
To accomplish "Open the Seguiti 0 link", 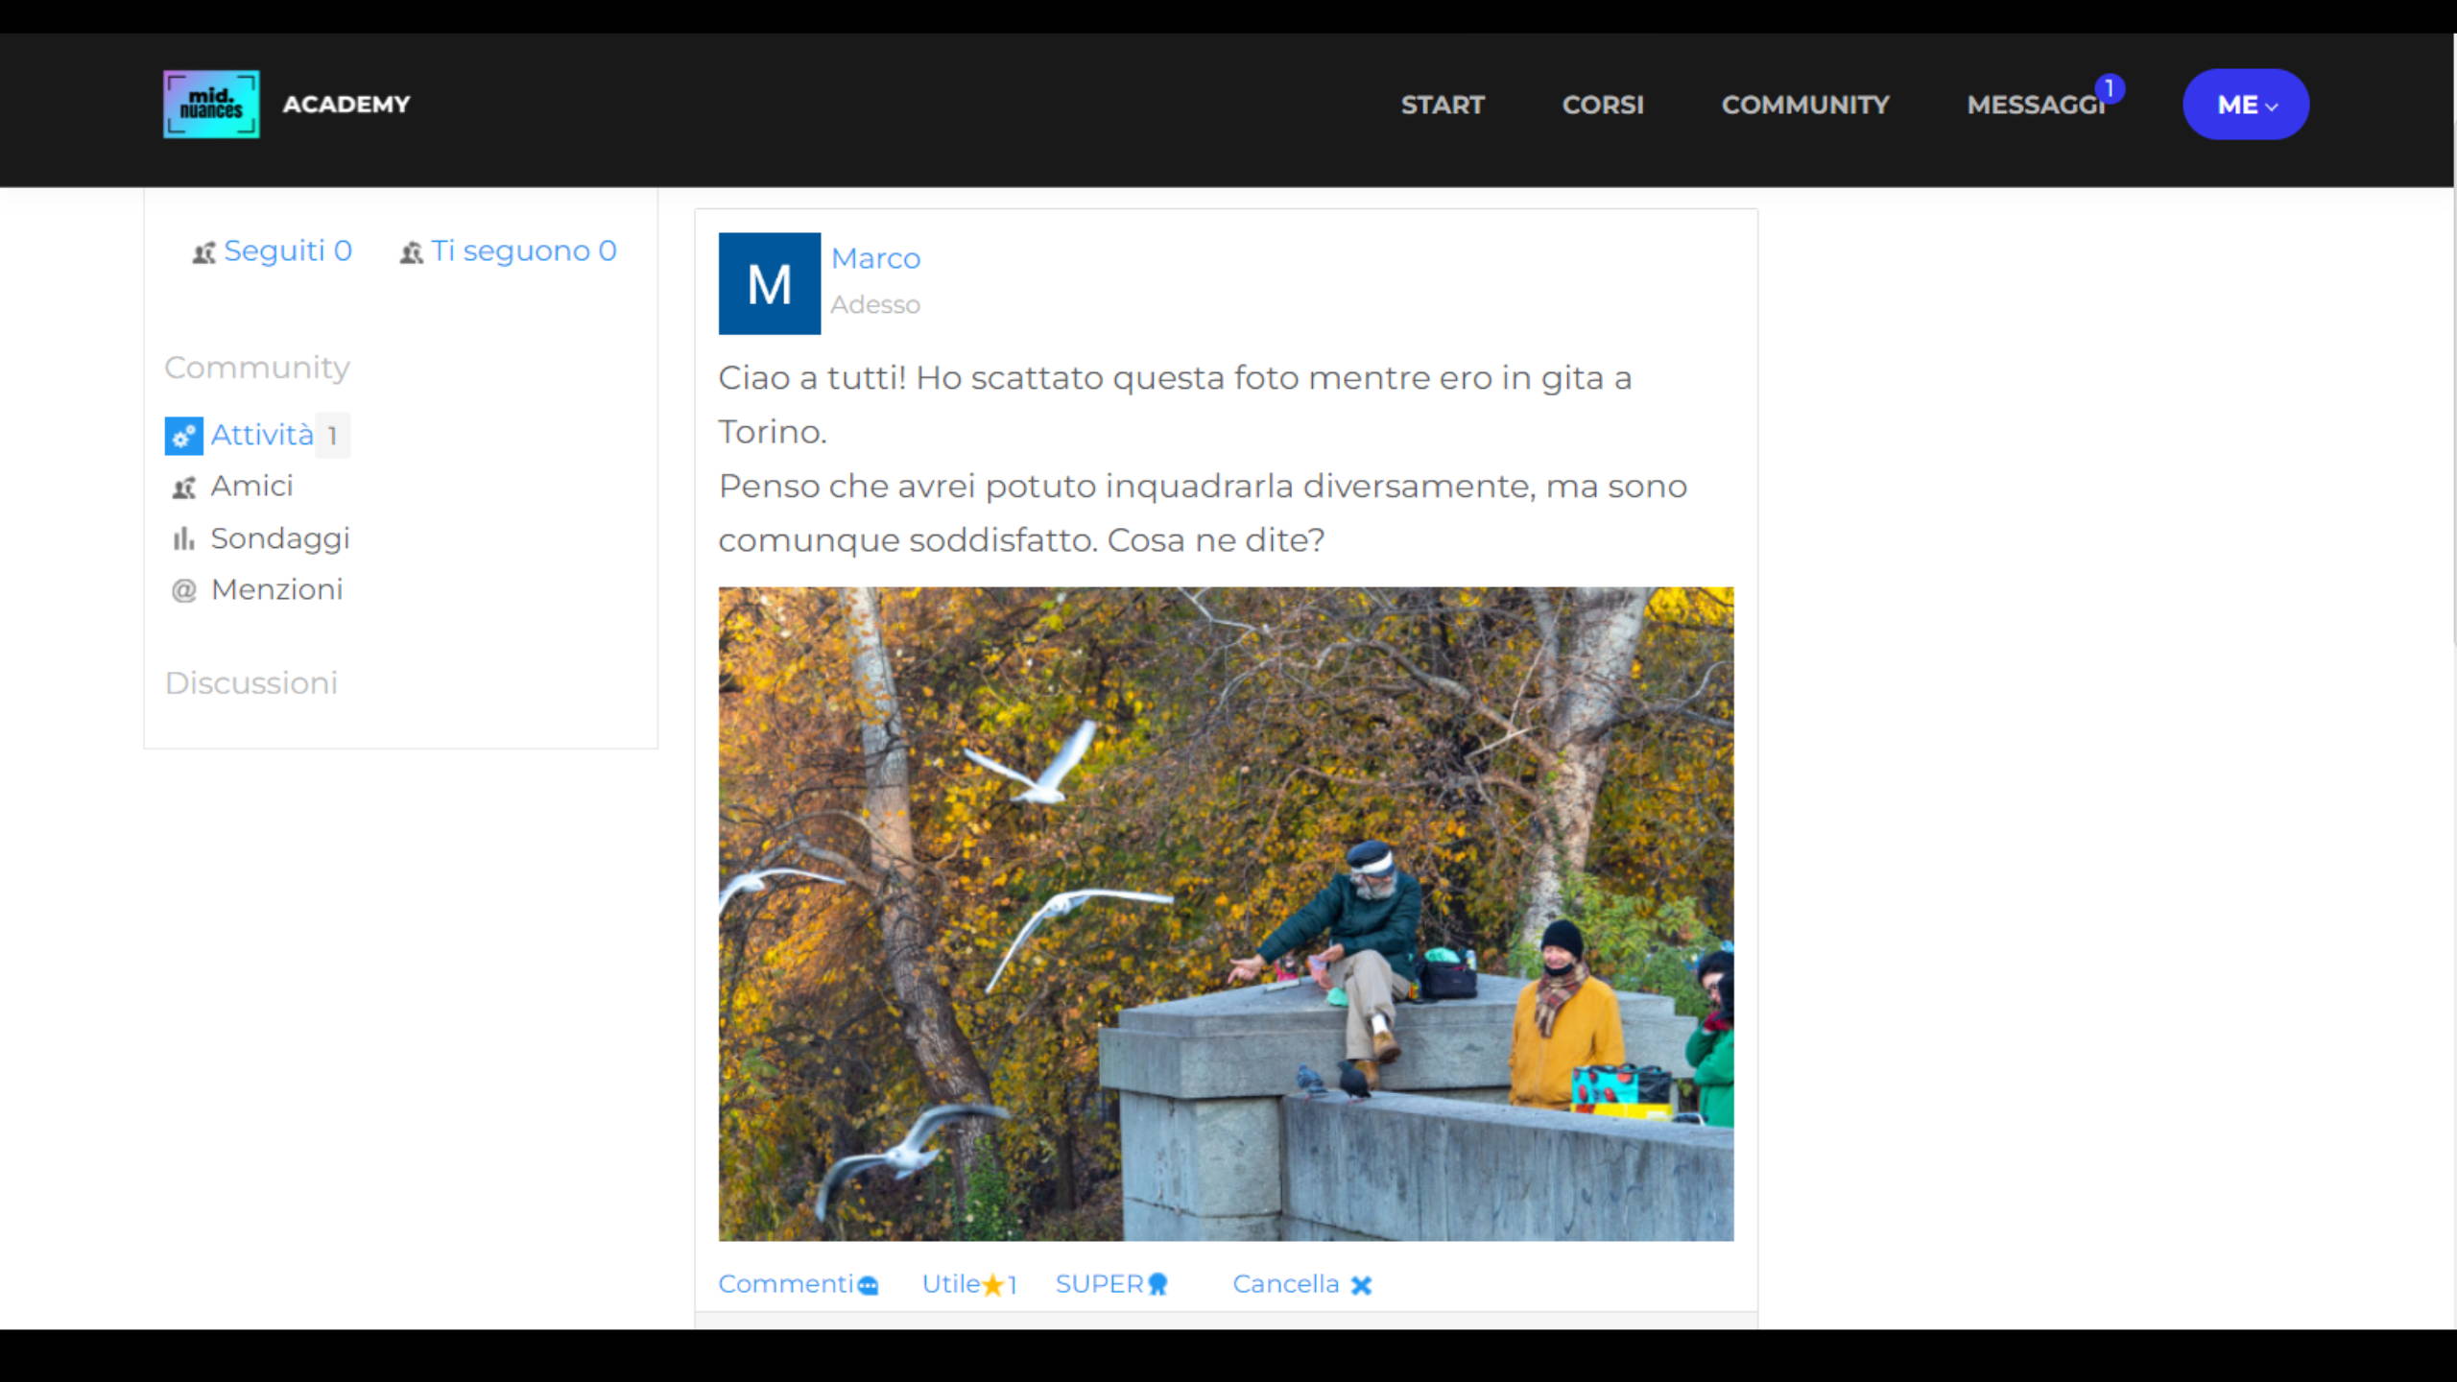I will click(288, 250).
